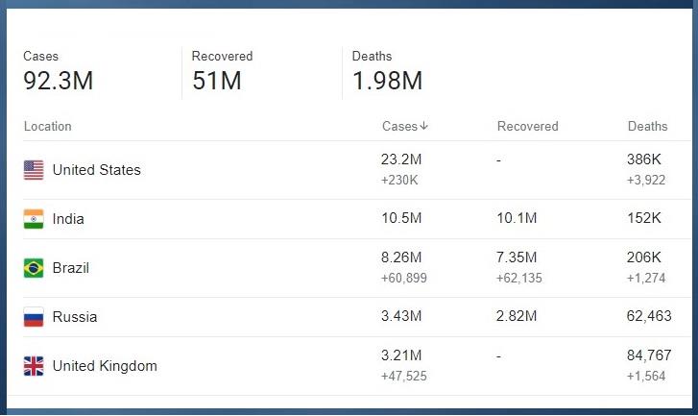
Task: Click the total Recovered 51M figure
Action: click(217, 81)
